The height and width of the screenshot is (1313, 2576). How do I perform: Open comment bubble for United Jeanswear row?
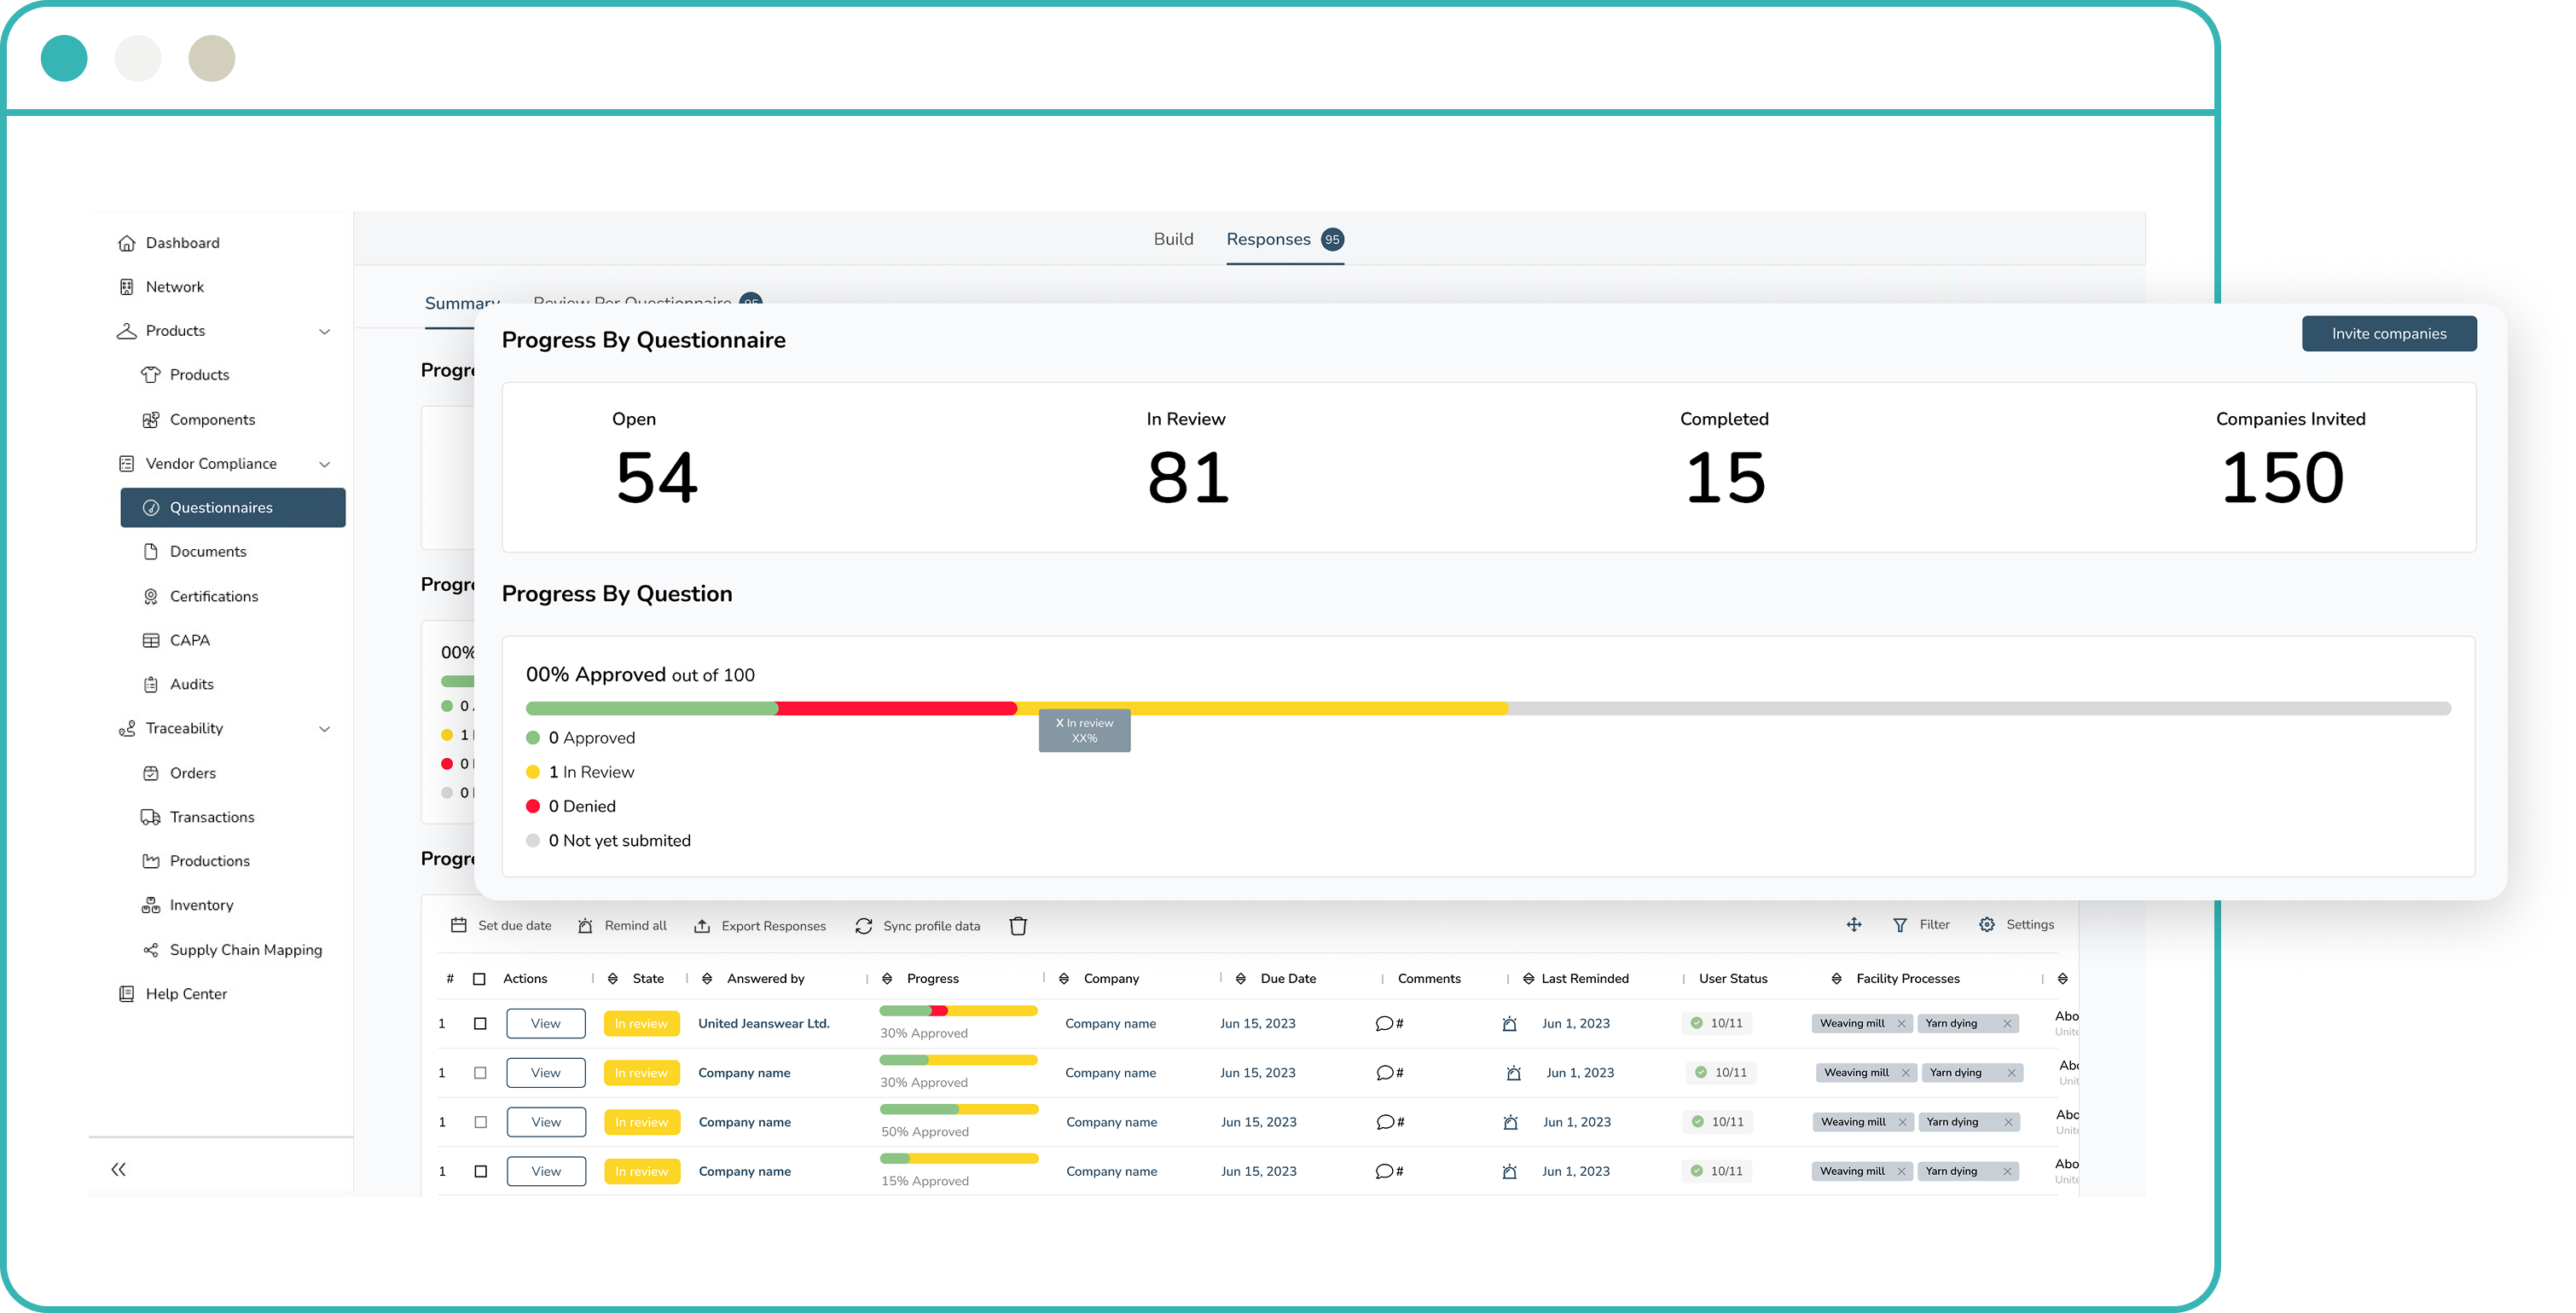pyautogui.click(x=1384, y=1023)
